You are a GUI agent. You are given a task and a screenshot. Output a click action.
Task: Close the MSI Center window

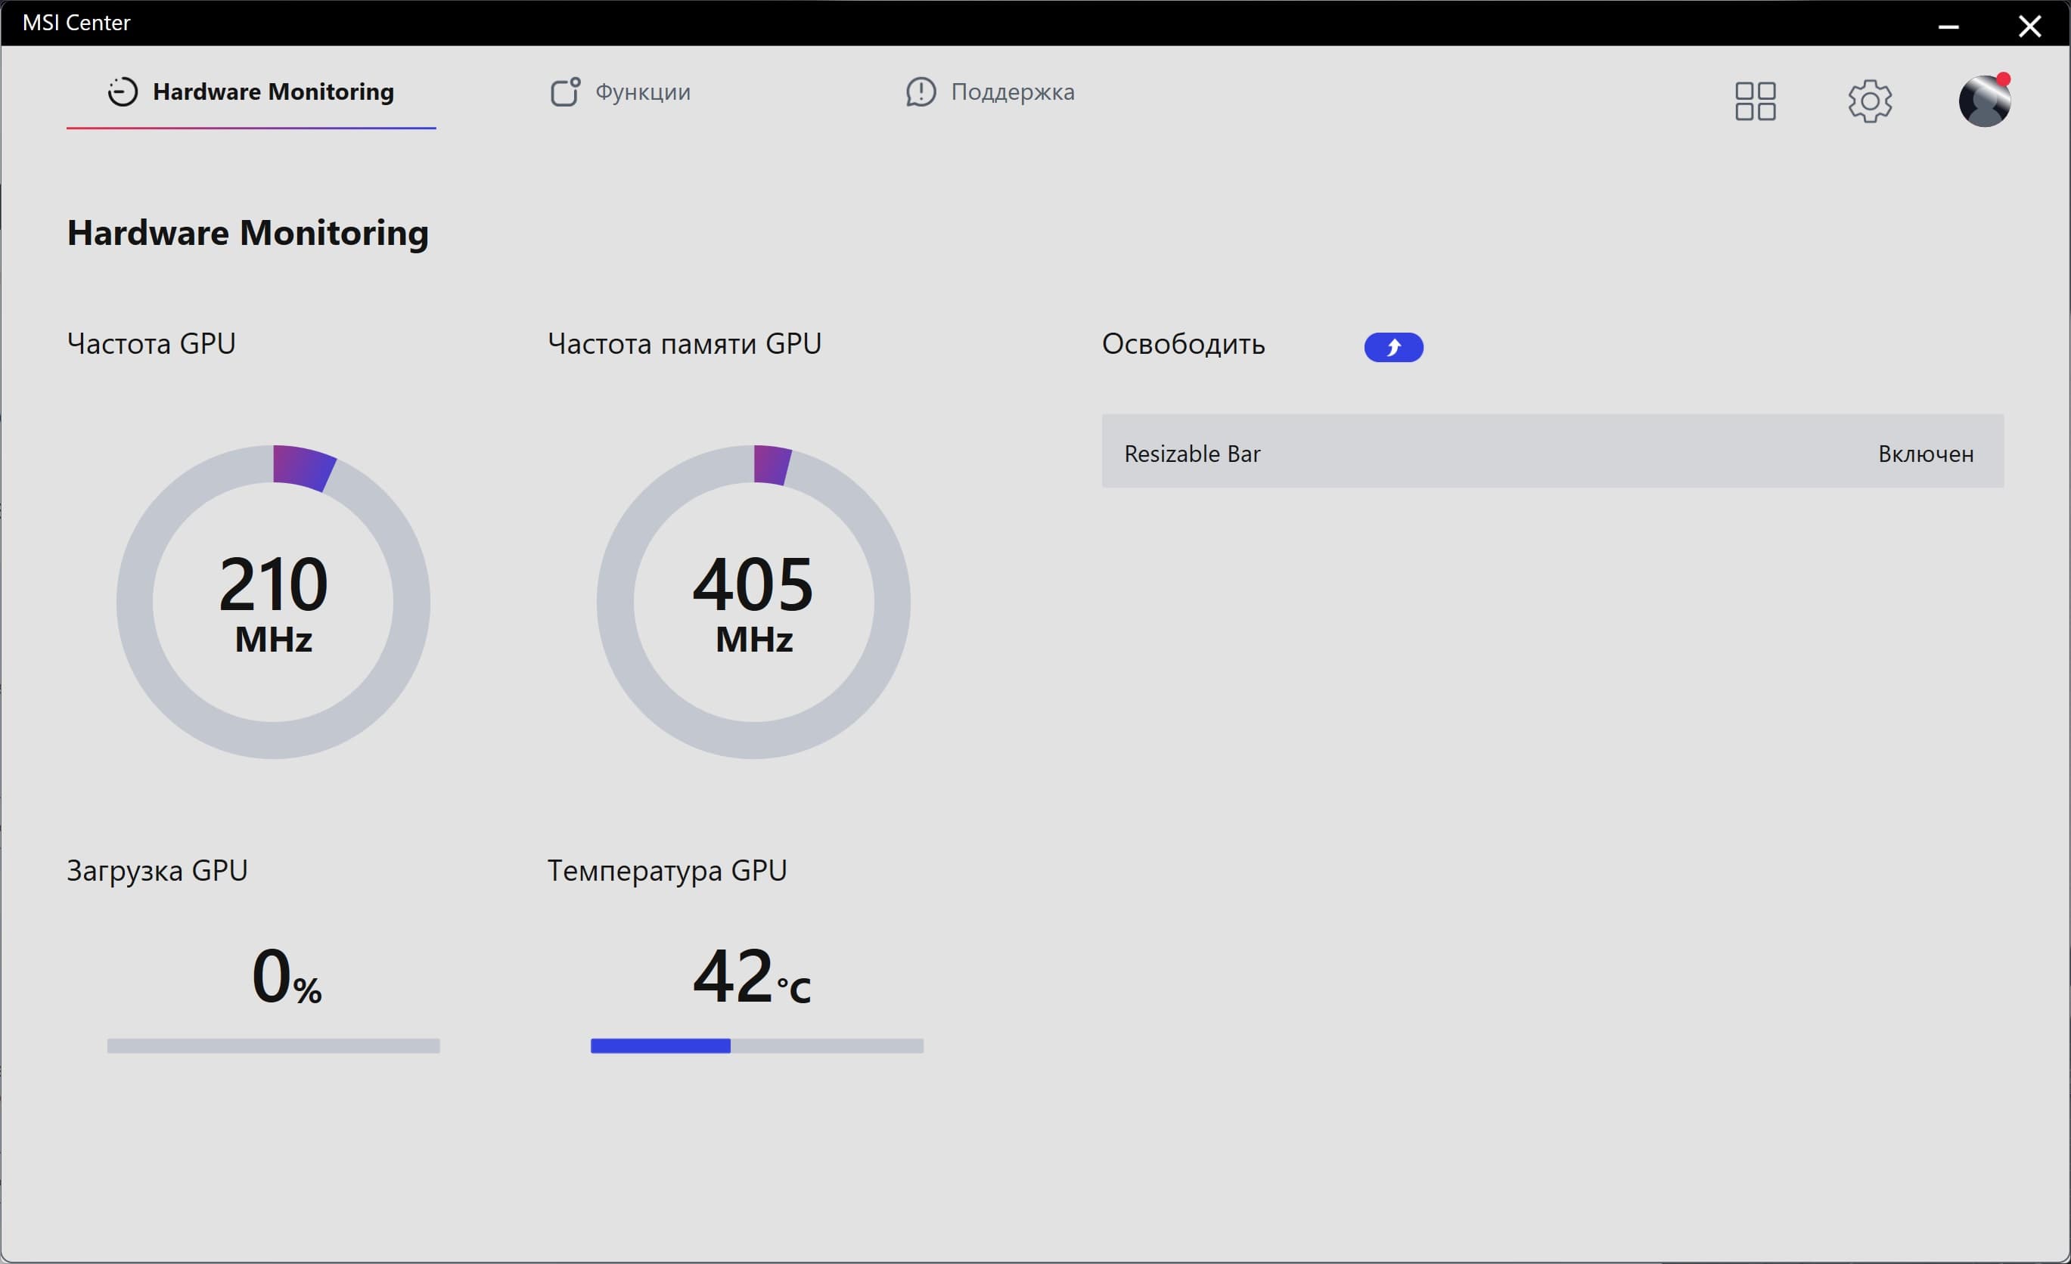tap(2029, 25)
